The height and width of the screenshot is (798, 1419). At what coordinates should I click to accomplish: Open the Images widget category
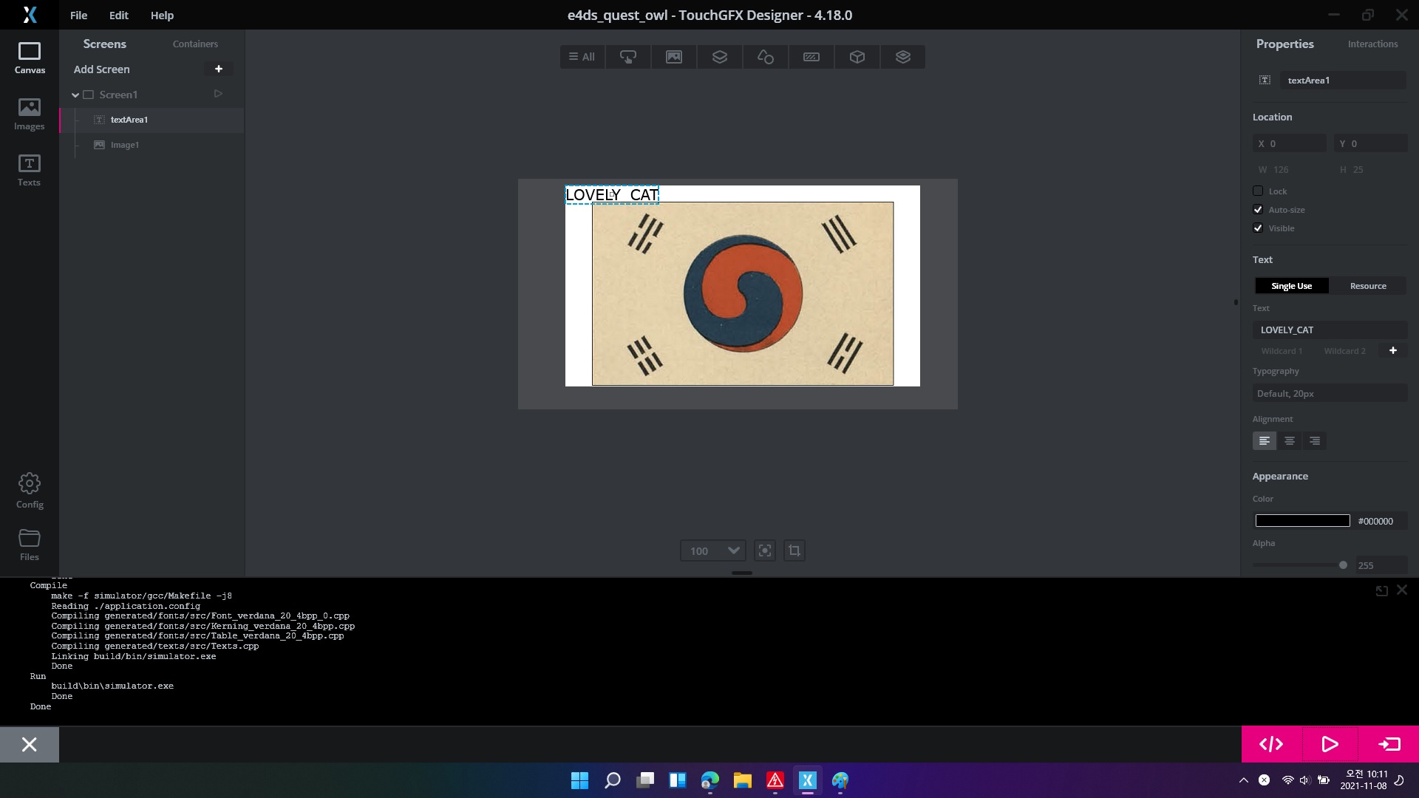674,57
